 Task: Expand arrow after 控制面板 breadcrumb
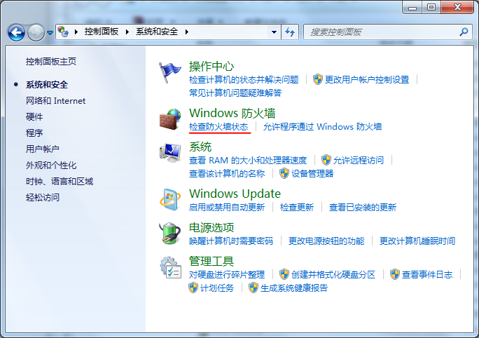coord(127,32)
